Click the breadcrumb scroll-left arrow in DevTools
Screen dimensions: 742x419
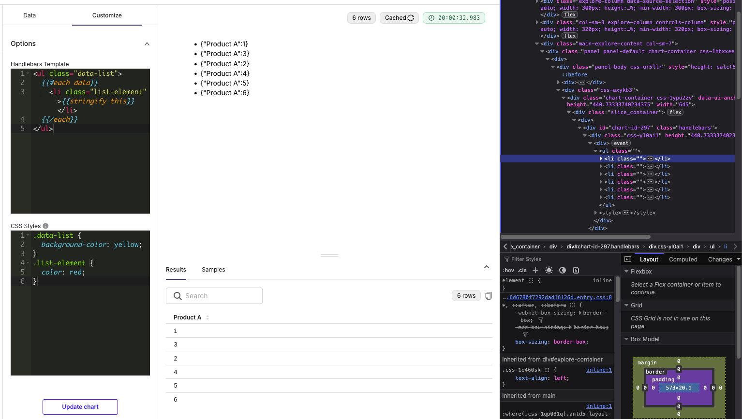[505, 246]
